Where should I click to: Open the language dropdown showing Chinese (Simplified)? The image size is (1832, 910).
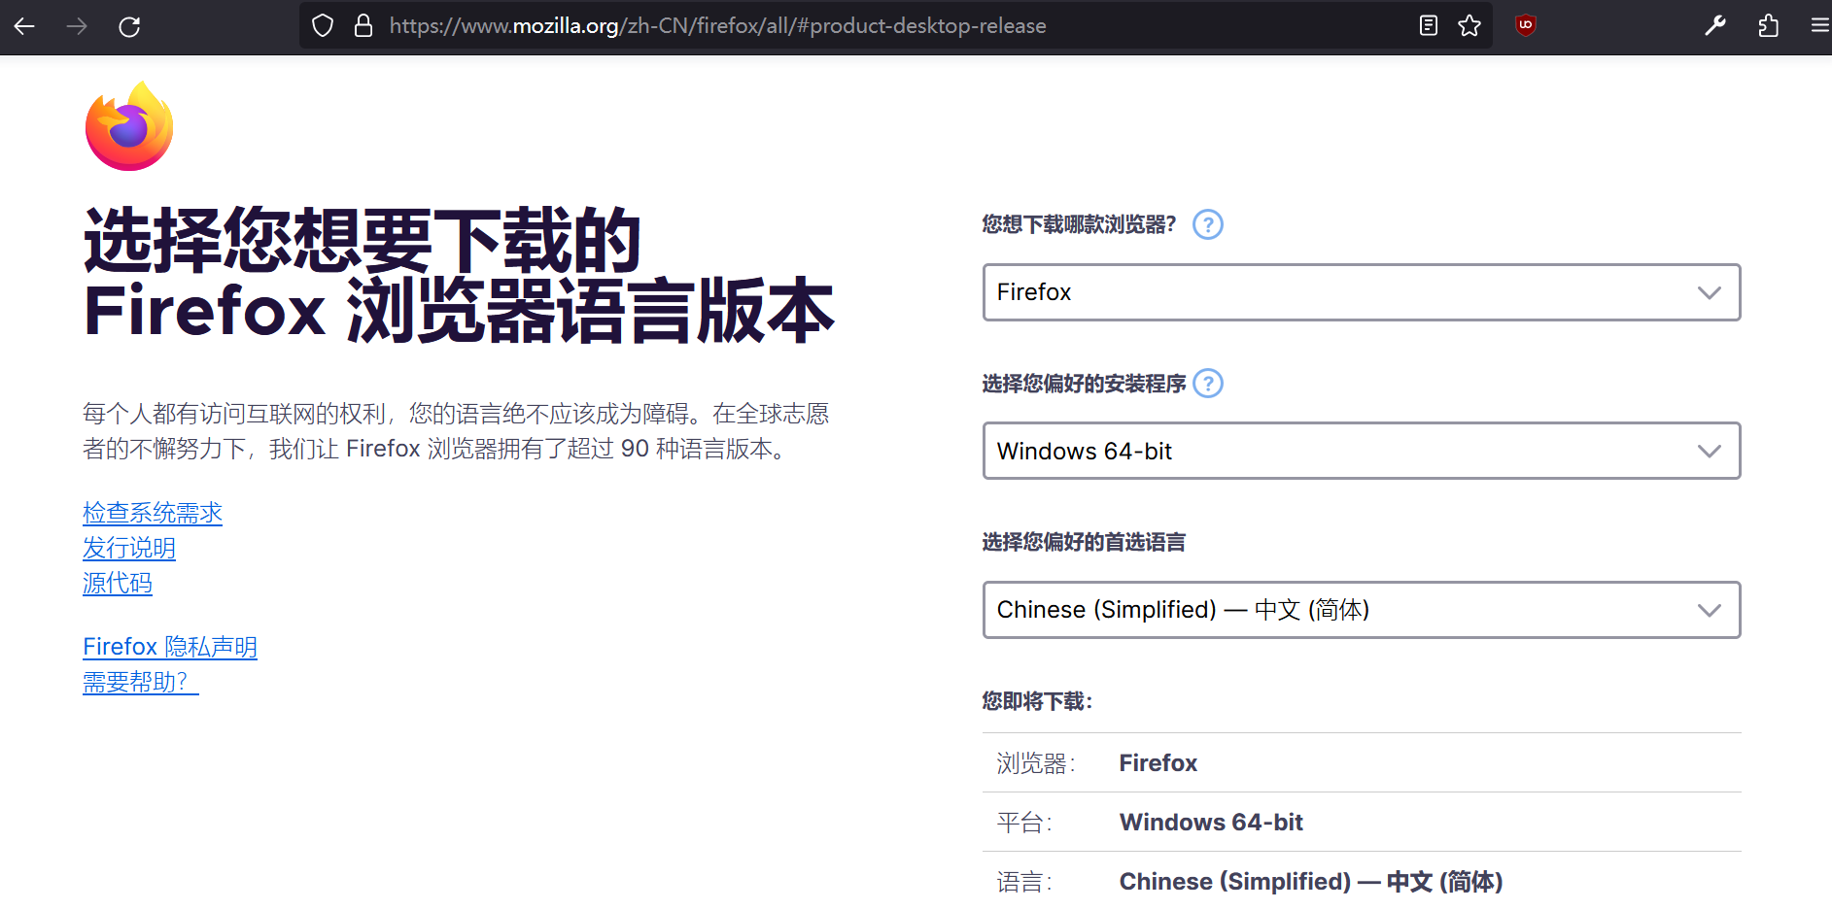click(1362, 610)
